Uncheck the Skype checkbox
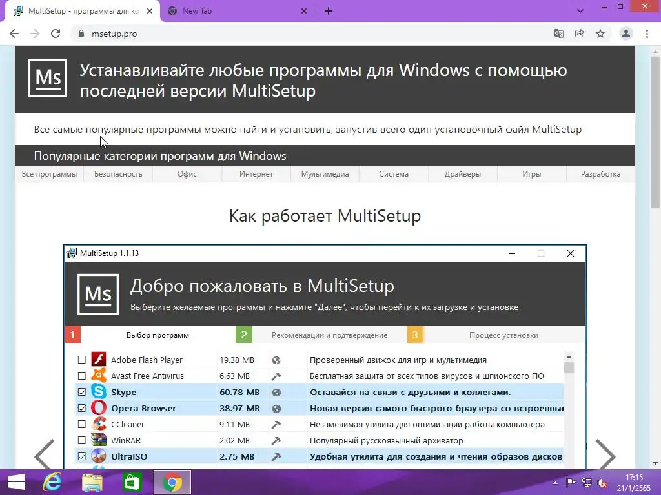 82,392
